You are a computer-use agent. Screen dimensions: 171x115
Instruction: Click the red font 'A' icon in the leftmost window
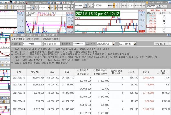point(8,2)
